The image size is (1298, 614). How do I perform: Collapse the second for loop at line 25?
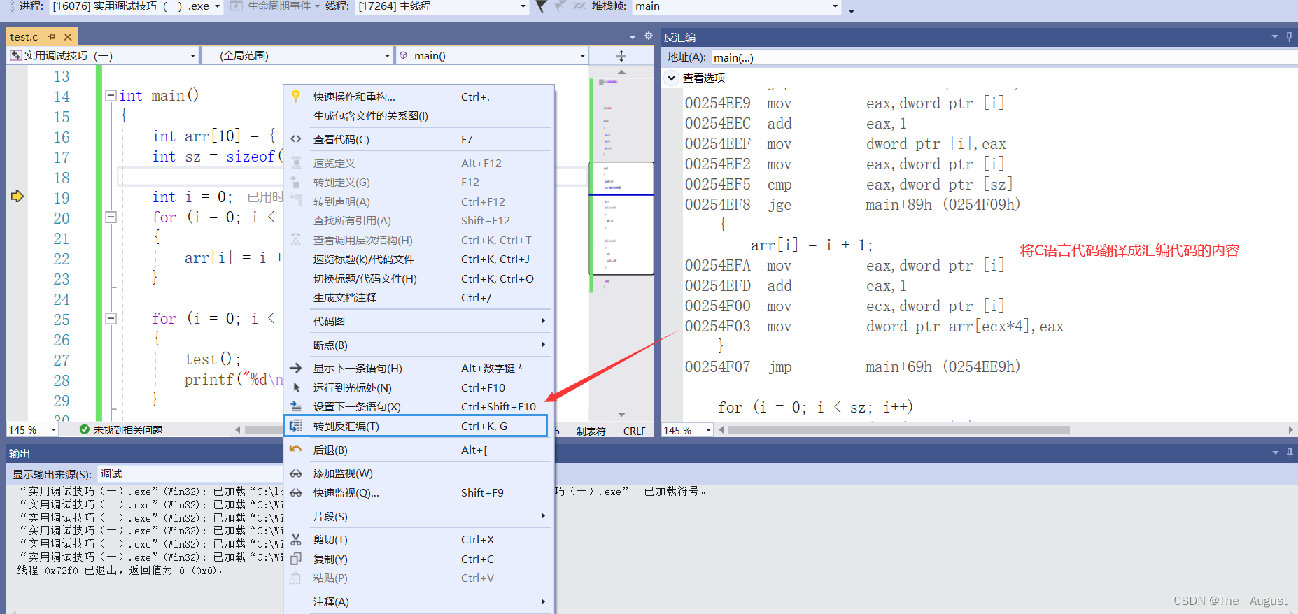[x=111, y=318]
